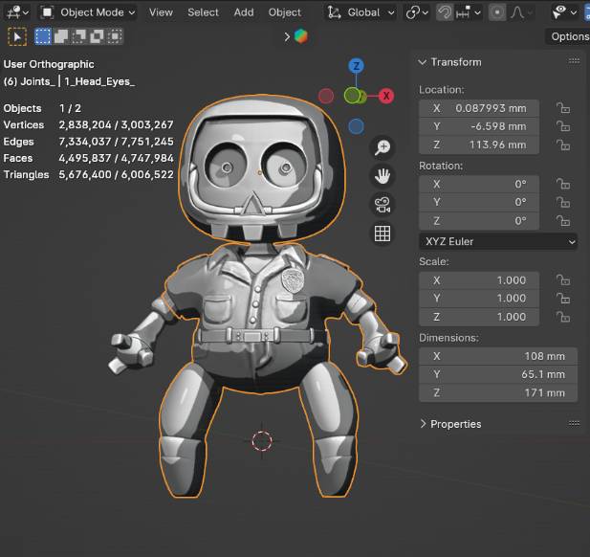590x557 pixels.
Task: Lock the Rotation X value
Action: (x=563, y=184)
